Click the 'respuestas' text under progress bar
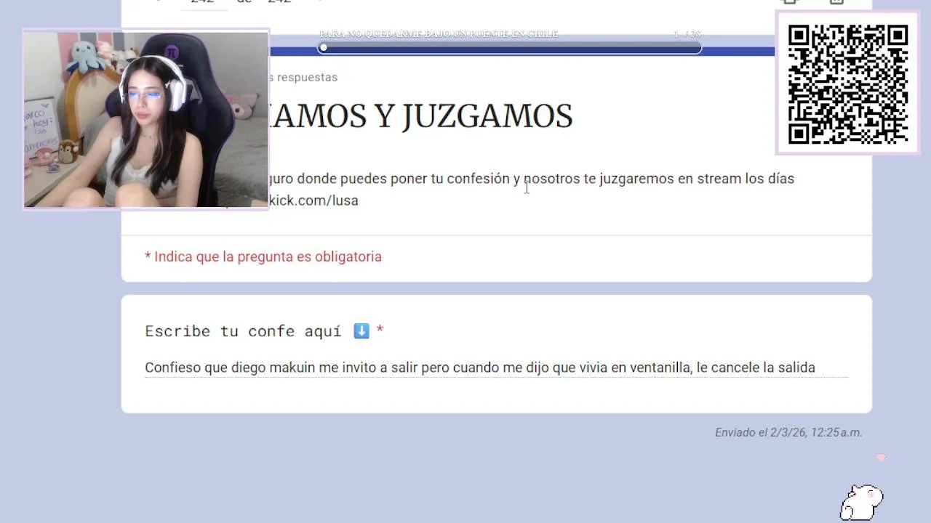The image size is (931, 523). [x=307, y=77]
